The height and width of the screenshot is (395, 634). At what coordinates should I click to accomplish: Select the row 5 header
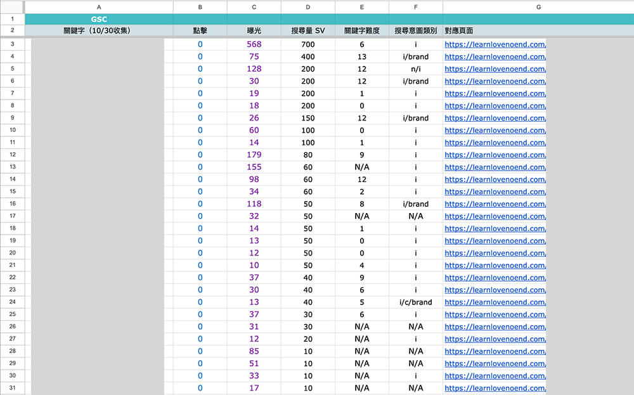(x=12, y=68)
